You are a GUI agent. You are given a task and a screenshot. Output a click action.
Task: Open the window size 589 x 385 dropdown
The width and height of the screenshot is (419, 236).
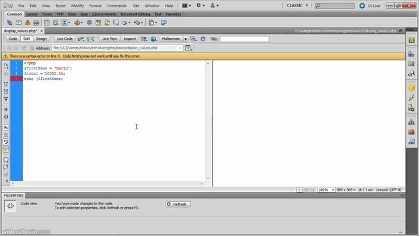(346, 189)
